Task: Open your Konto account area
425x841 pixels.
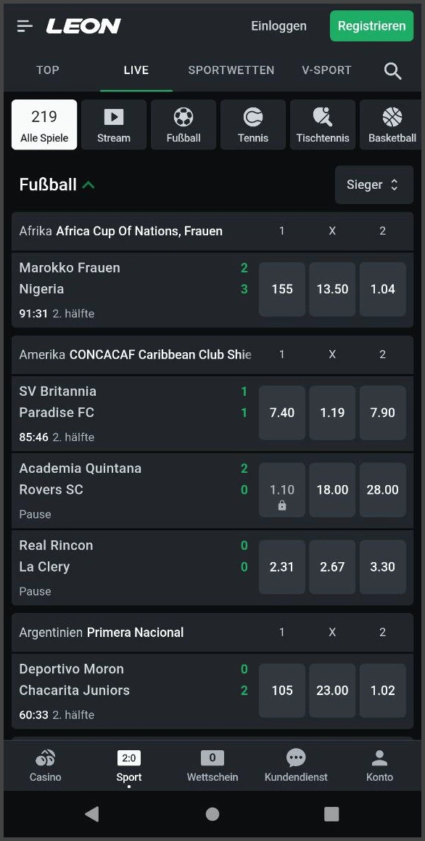Action: pos(379,765)
